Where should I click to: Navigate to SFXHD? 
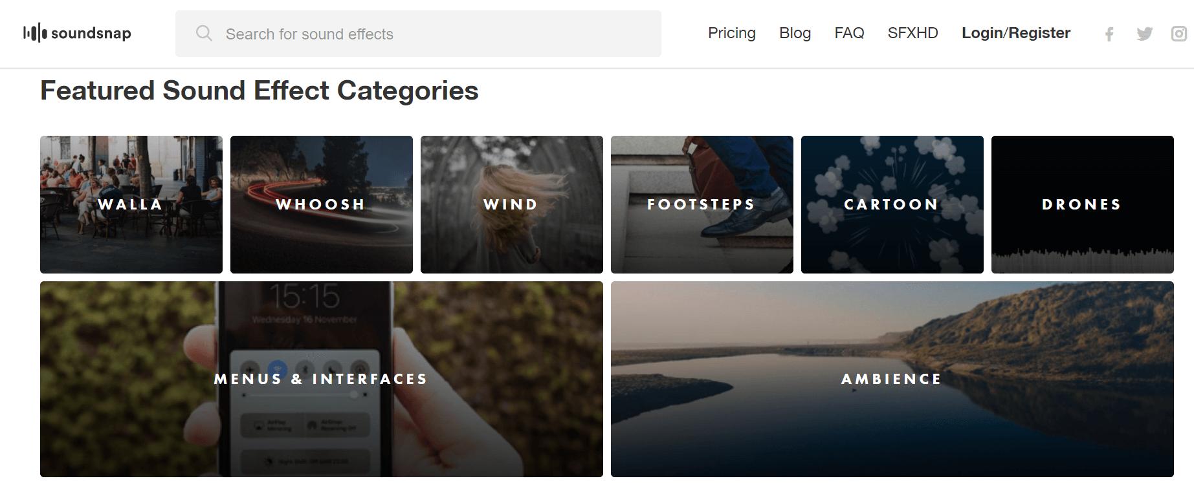click(912, 33)
